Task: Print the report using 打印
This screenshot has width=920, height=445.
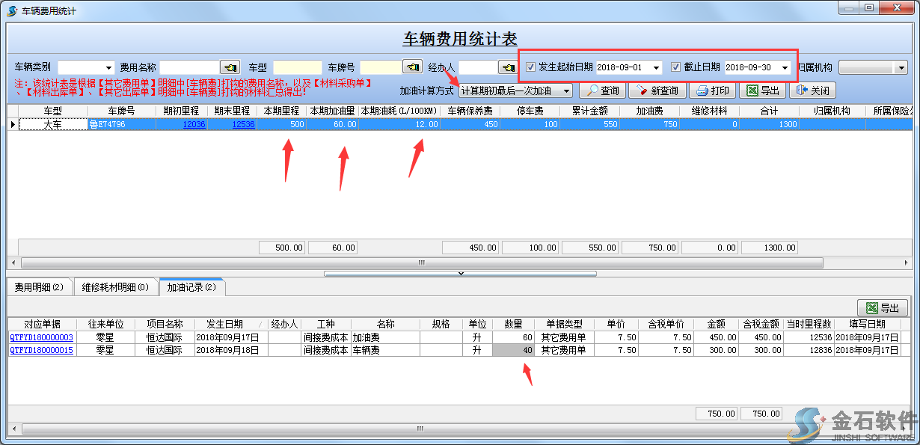Action: (x=712, y=90)
